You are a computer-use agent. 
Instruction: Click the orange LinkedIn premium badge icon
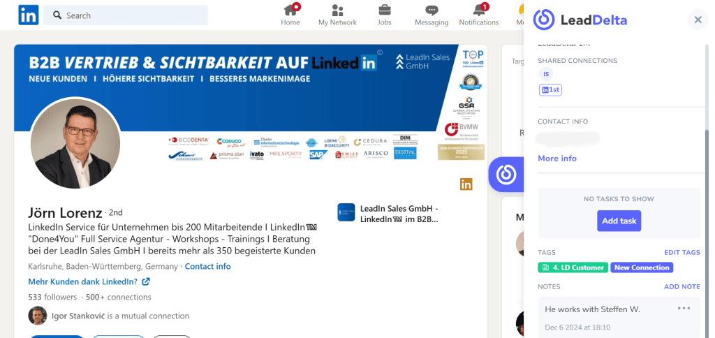pos(466,184)
